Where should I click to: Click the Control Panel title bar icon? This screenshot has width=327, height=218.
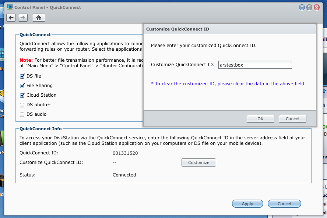pyautogui.click(x=10, y=7)
